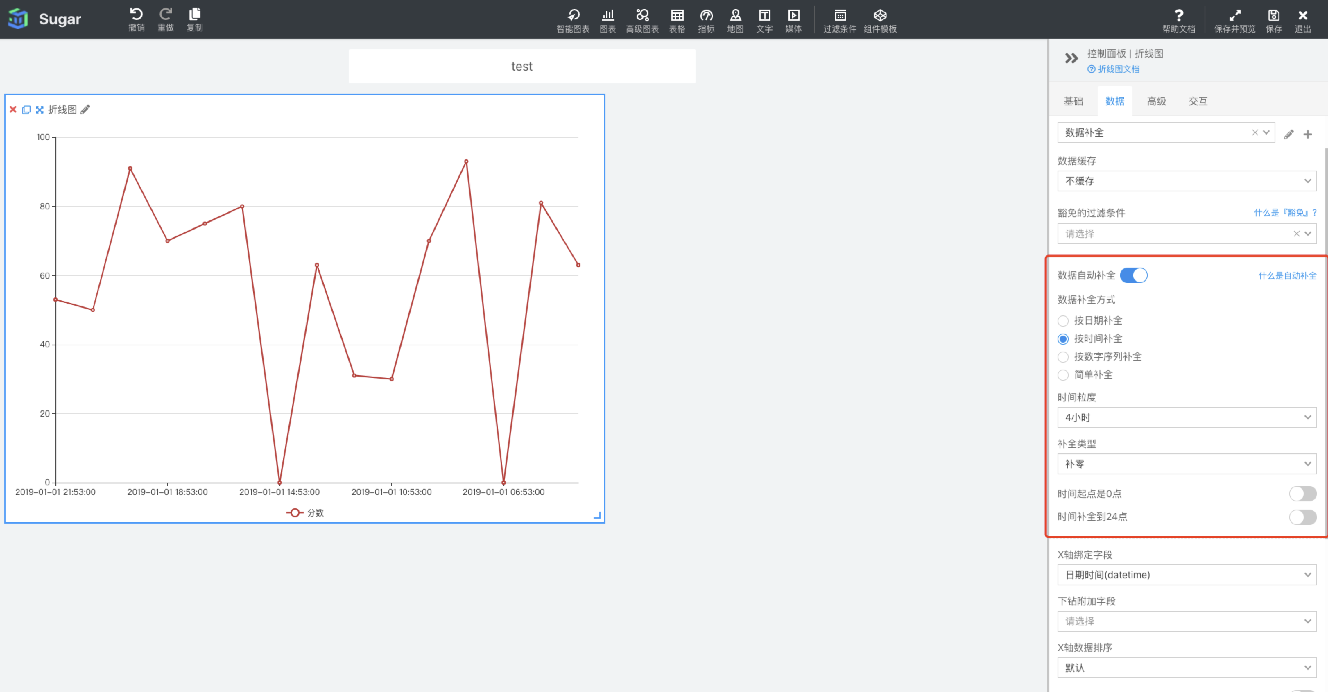1328x692 pixels.
Task: Switch to the 基础 tab
Action: pyautogui.click(x=1073, y=101)
